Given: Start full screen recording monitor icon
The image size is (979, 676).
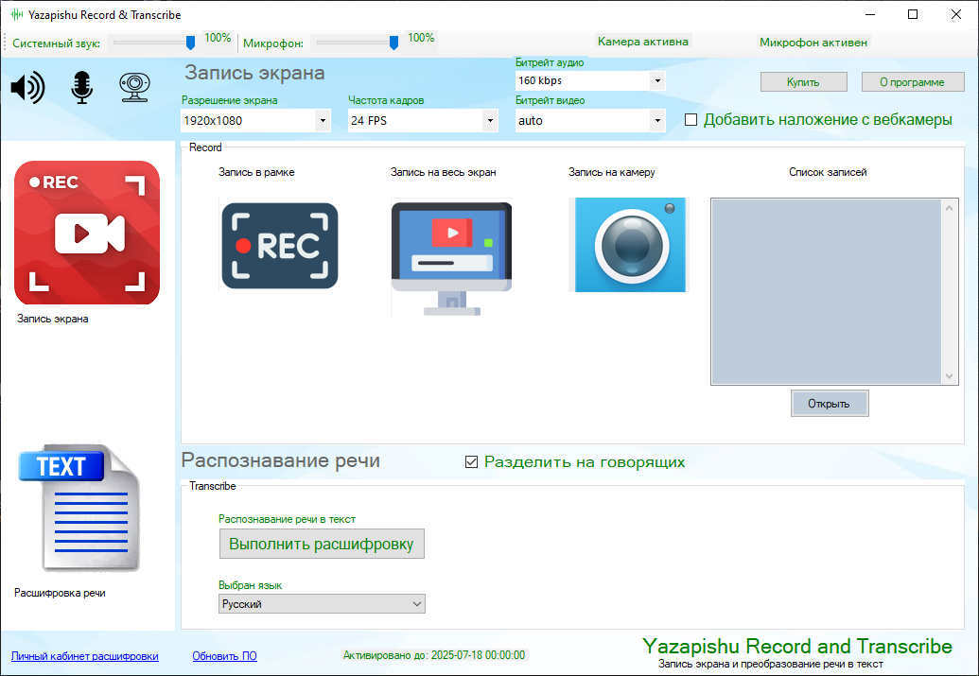Looking at the screenshot, I should (x=451, y=258).
